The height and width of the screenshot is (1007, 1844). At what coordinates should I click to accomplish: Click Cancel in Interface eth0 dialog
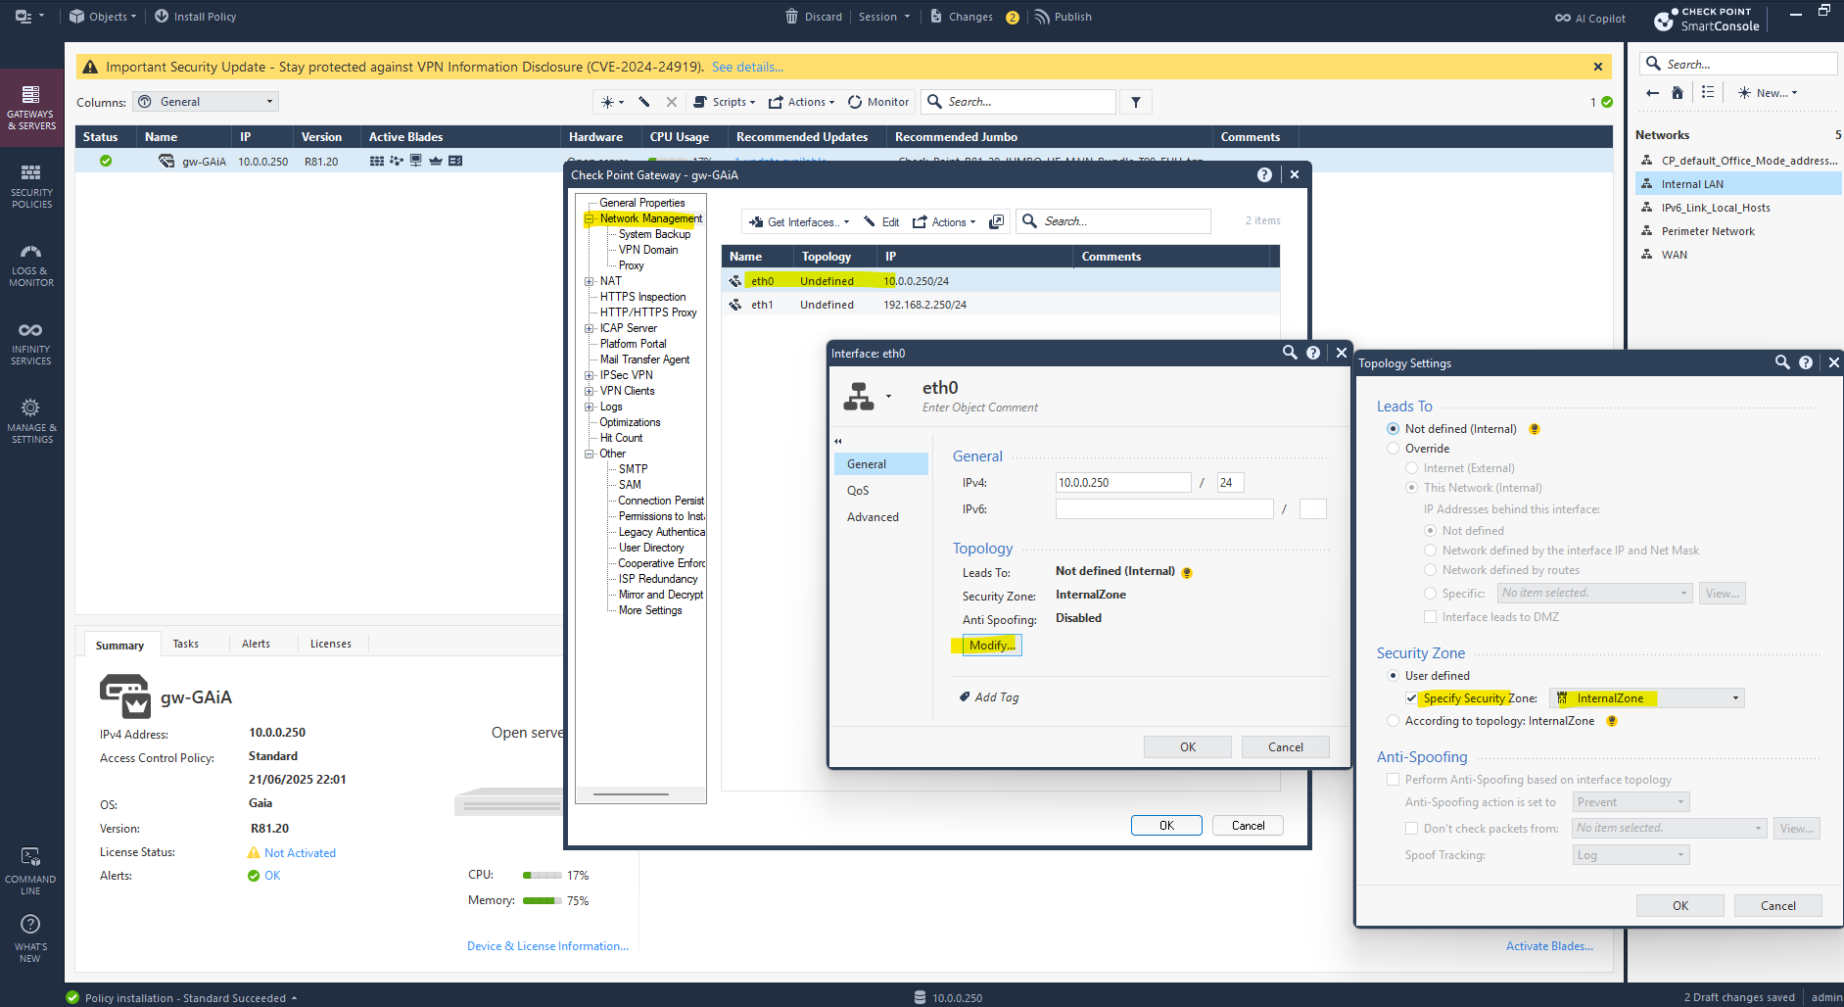coord(1285,746)
